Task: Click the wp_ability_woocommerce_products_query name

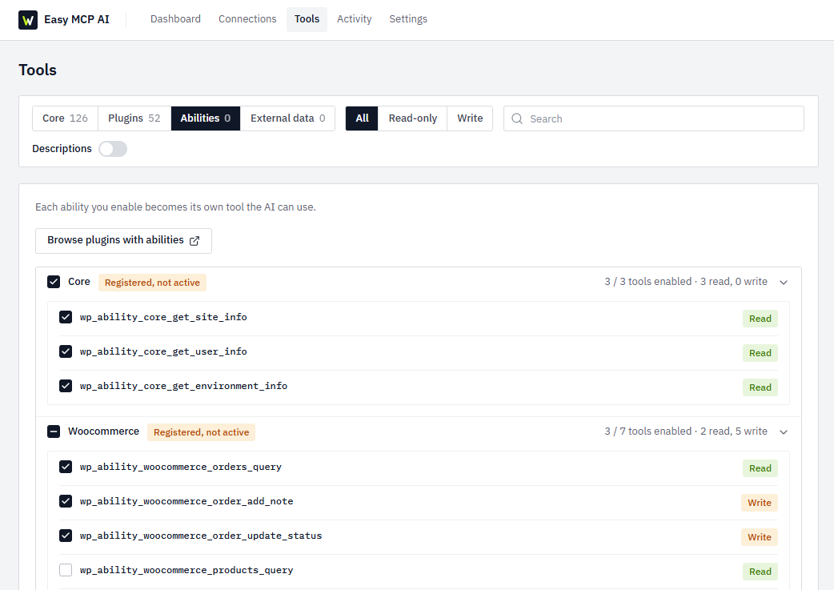Action: point(186,570)
